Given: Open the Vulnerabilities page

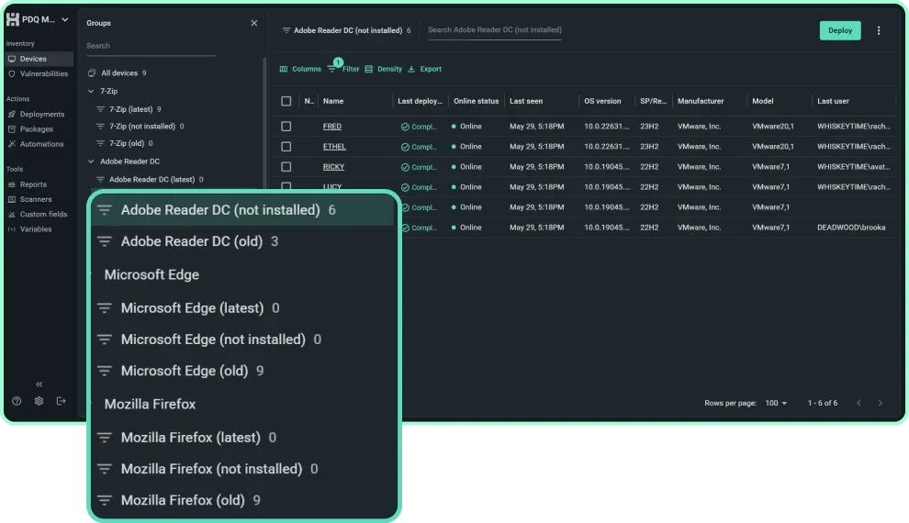Looking at the screenshot, I should [x=39, y=73].
